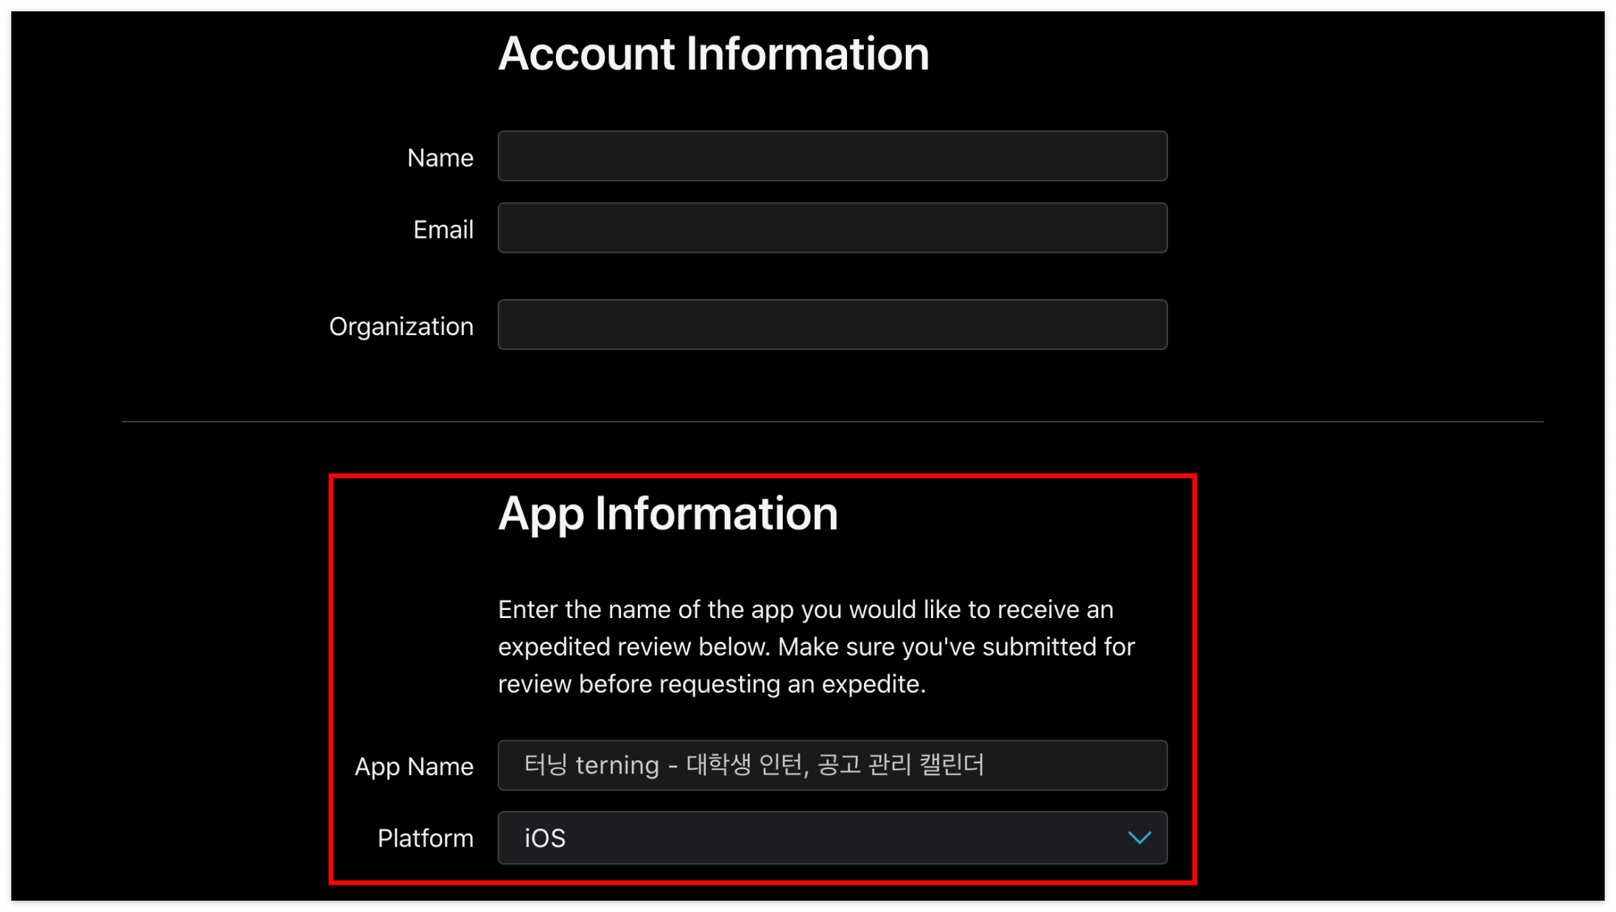
Task: Select the Organization input field
Action: point(832,325)
